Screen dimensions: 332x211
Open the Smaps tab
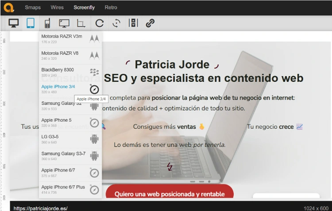coord(33,8)
